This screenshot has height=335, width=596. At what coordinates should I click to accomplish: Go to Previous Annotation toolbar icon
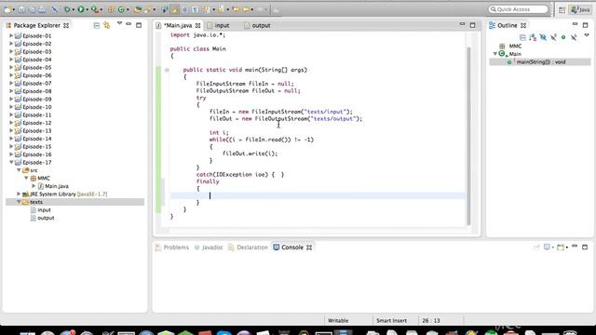(221, 10)
